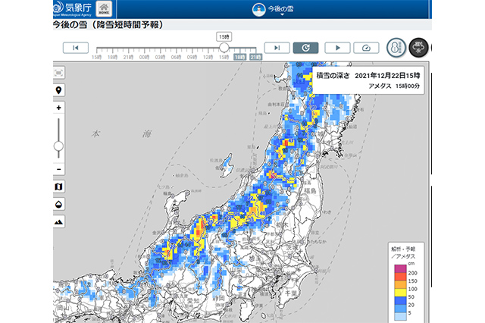Click the map zoom slider handle
This screenshot has width=485, height=323.
(59, 146)
